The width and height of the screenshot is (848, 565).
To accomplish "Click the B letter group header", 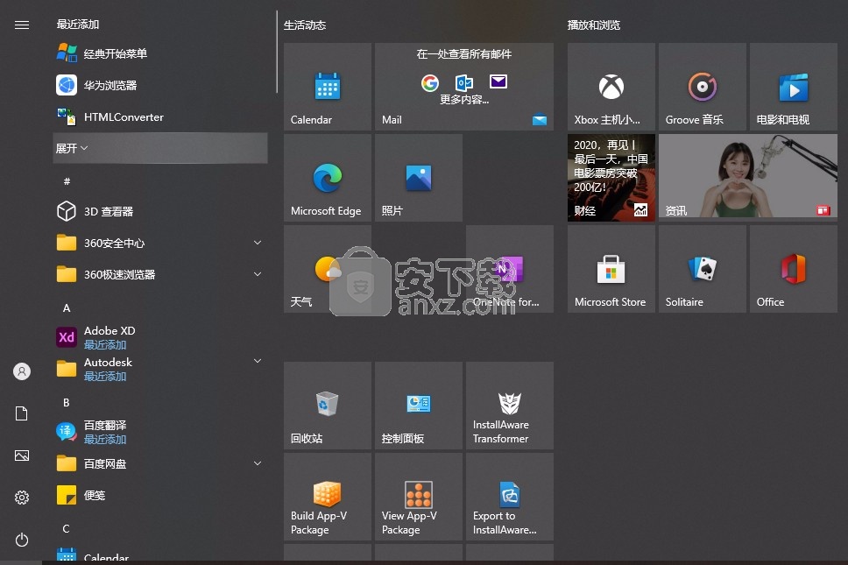I will [x=67, y=402].
